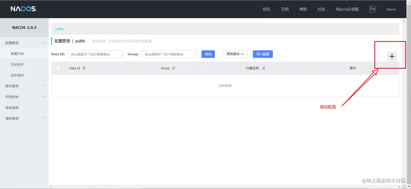This screenshot has width=411, height=189.
Task: Click the 操作 column header
Action: coord(353,68)
